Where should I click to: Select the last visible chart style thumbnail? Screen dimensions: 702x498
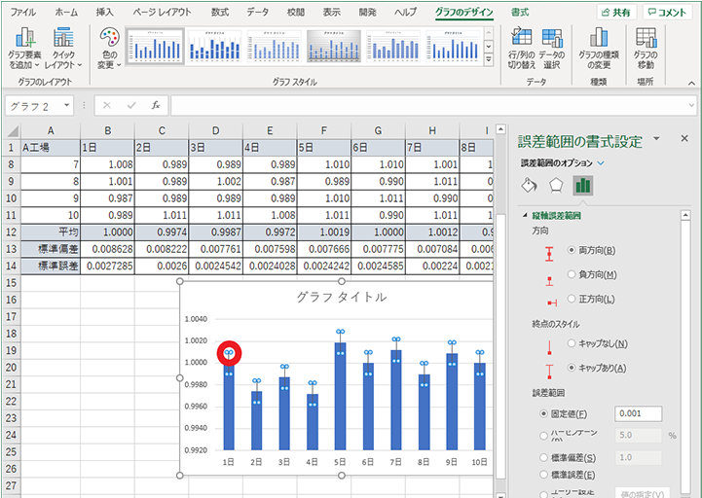453,47
